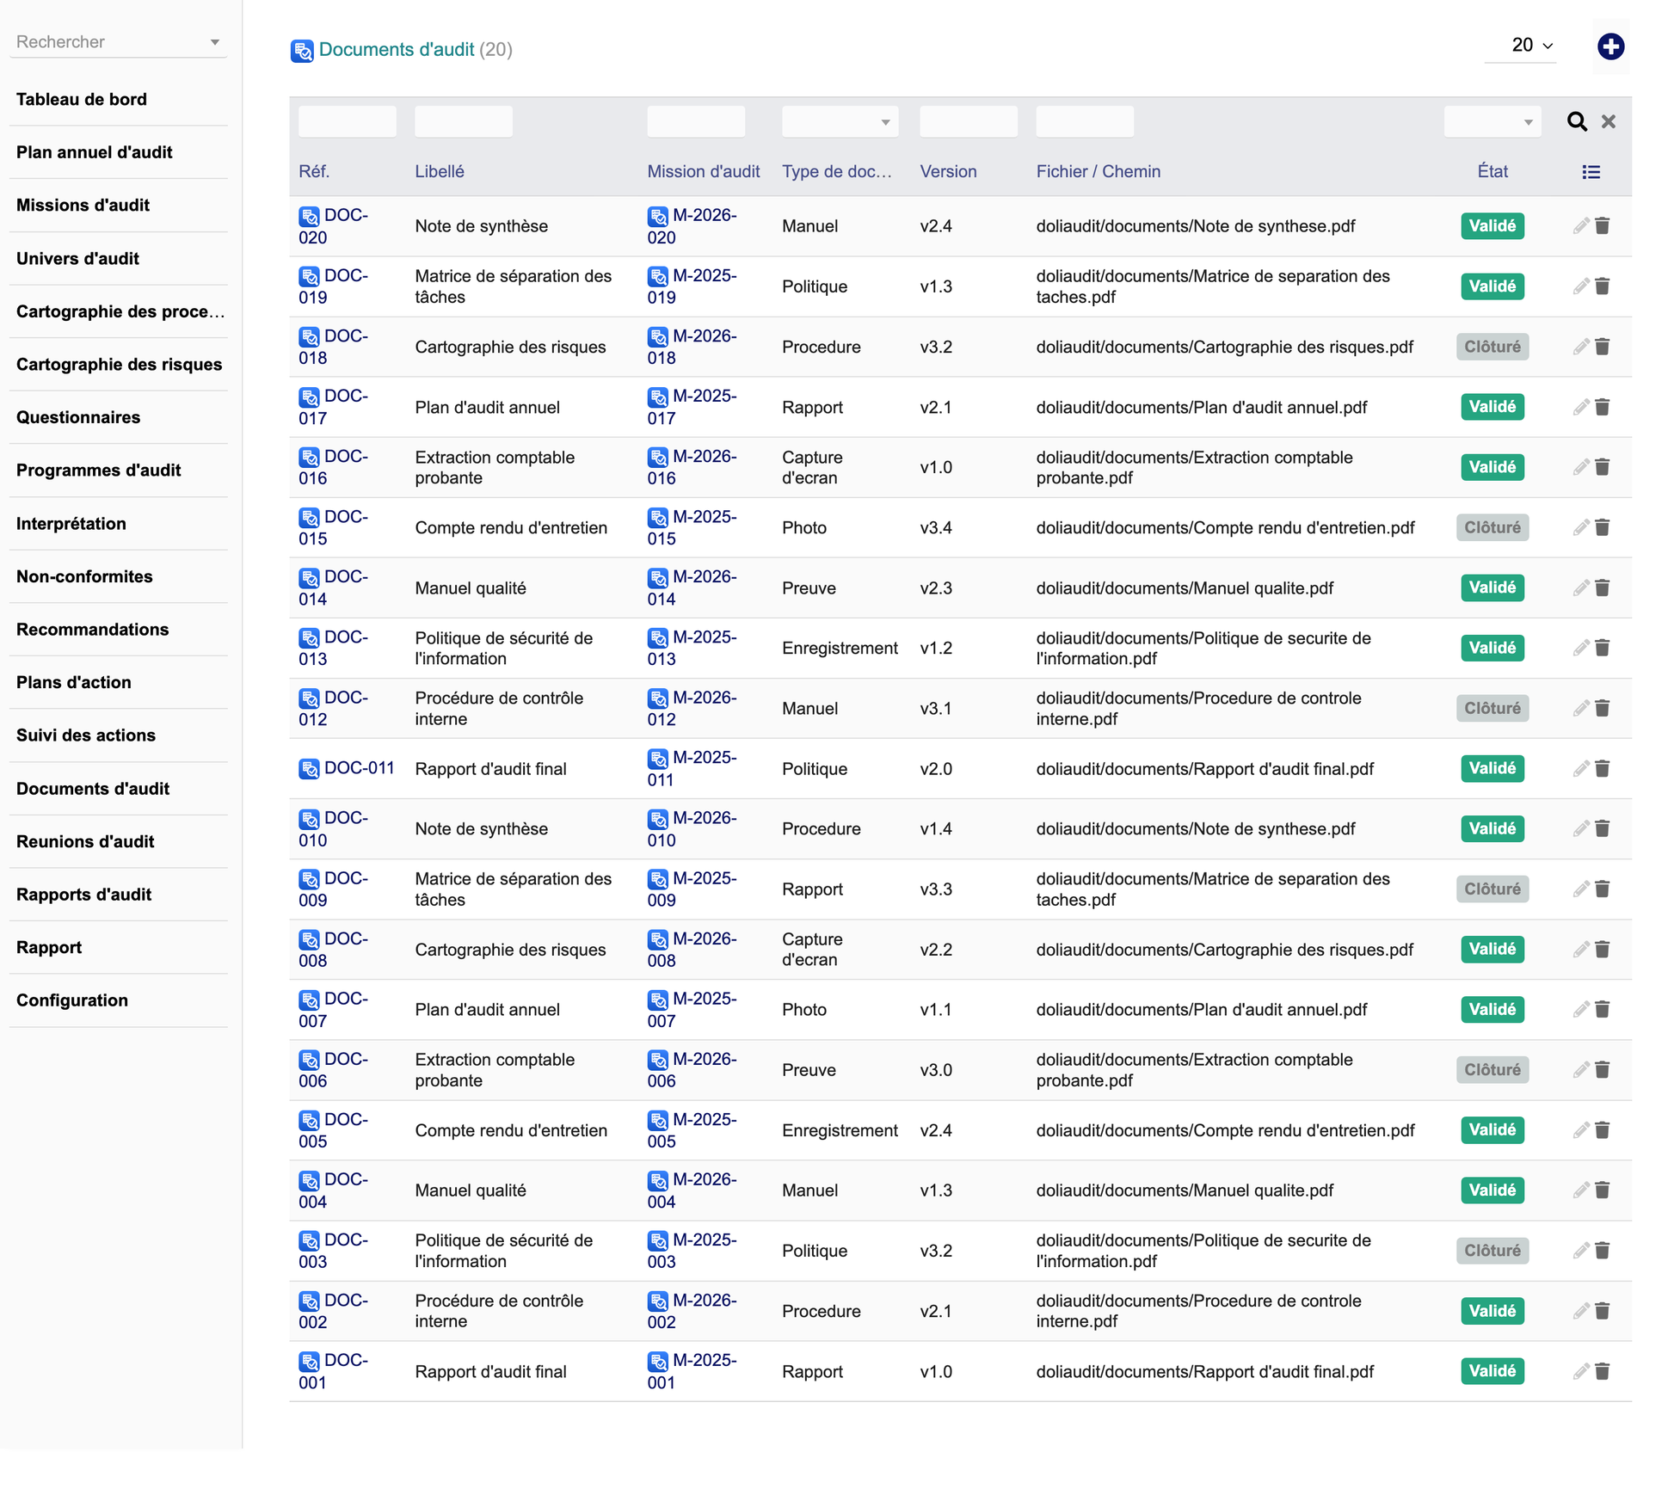Delete DOC-004 with its trash icon
This screenshot has height=1495, width=1674.
[x=1602, y=1190]
